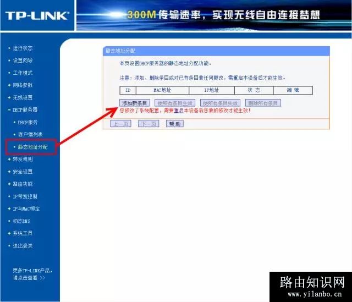The height and width of the screenshot is (302, 352).
Task: Open 运行状态 in the sidebar
Action: [23, 48]
